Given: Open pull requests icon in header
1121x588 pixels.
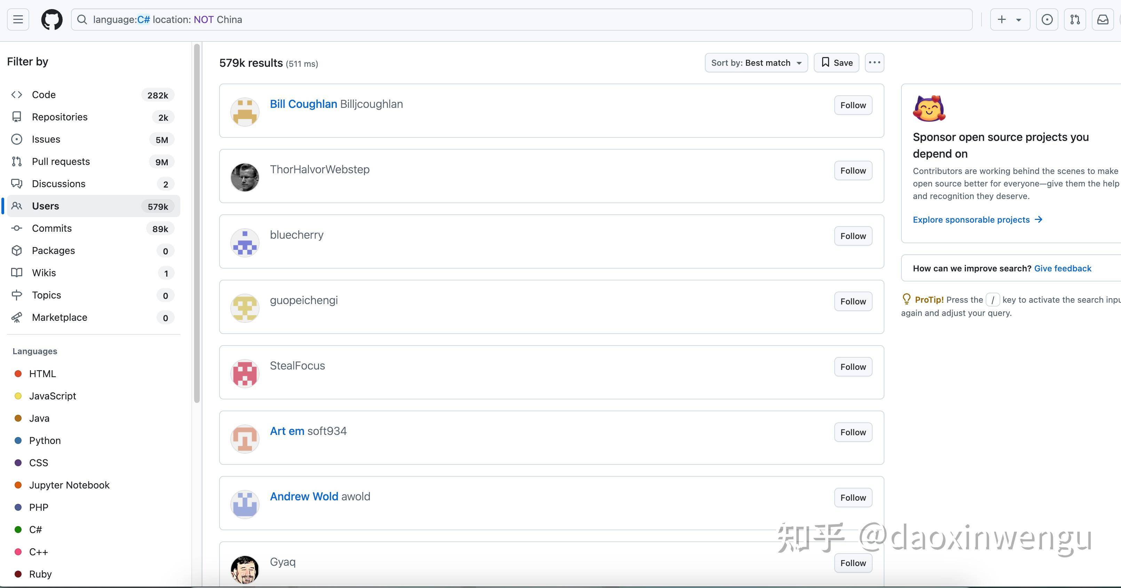Looking at the screenshot, I should 1075,19.
